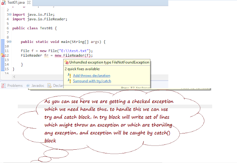Click the string "E:\\test.txt" on line 11

pos(74,51)
